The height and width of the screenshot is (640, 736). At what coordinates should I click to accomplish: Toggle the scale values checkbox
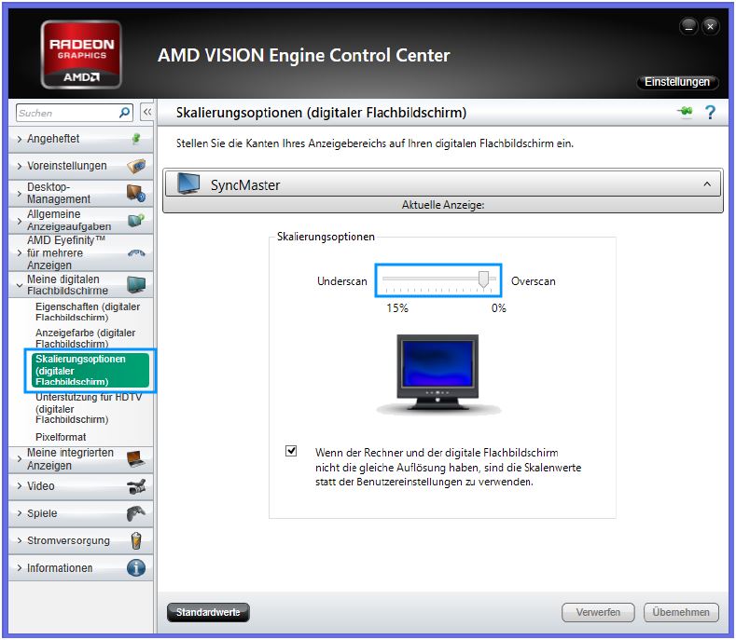(291, 451)
